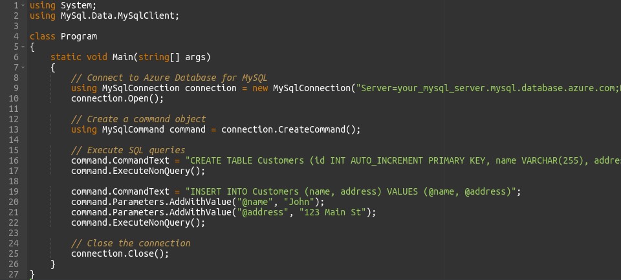Place cursor on the 'Program' class name
The image size is (621, 280).
(x=78, y=36)
